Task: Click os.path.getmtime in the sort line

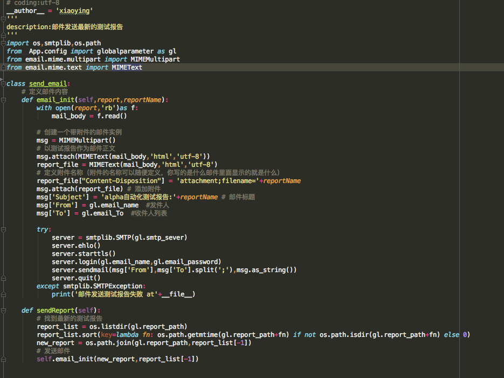Action: [188, 335]
